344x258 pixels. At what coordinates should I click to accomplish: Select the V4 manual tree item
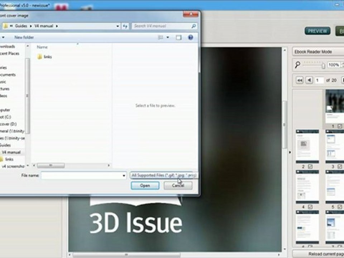(11, 152)
